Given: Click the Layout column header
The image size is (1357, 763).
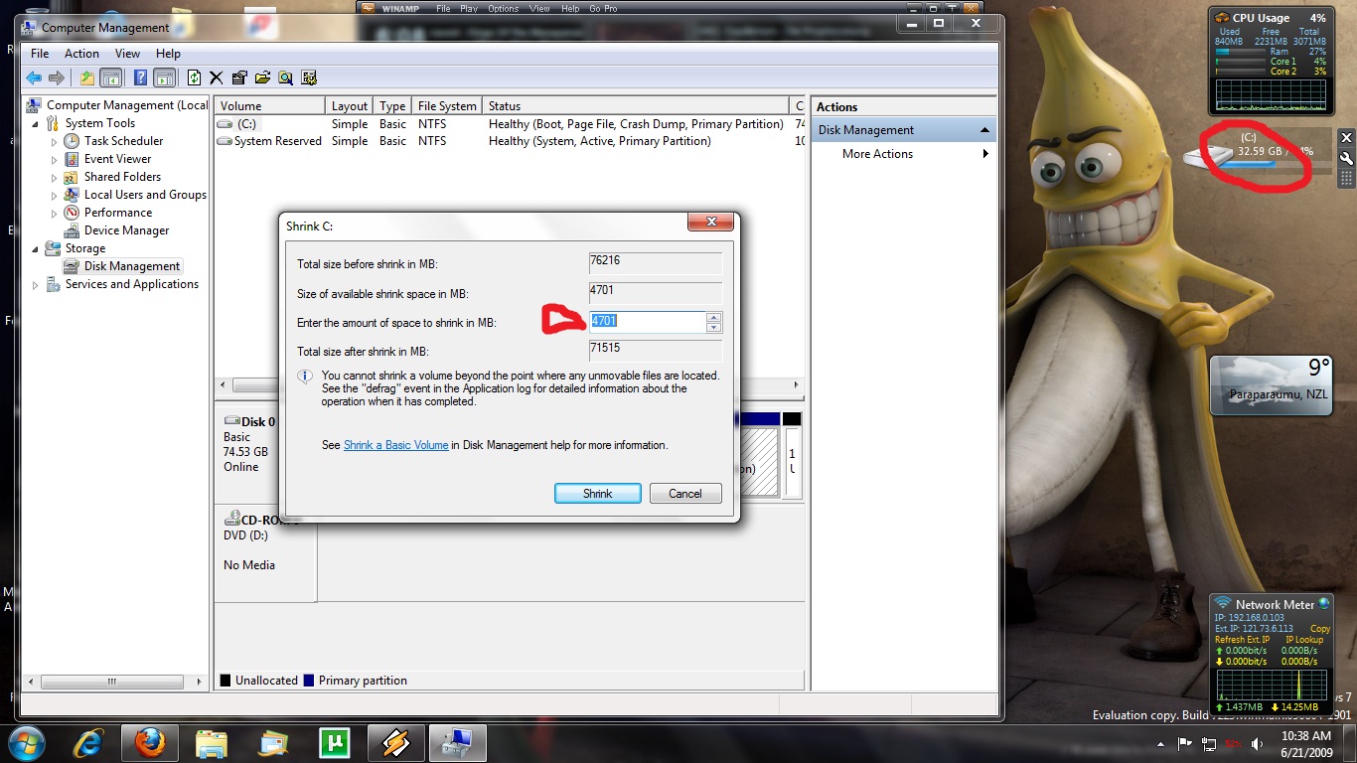Looking at the screenshot, I should (351, 106).
